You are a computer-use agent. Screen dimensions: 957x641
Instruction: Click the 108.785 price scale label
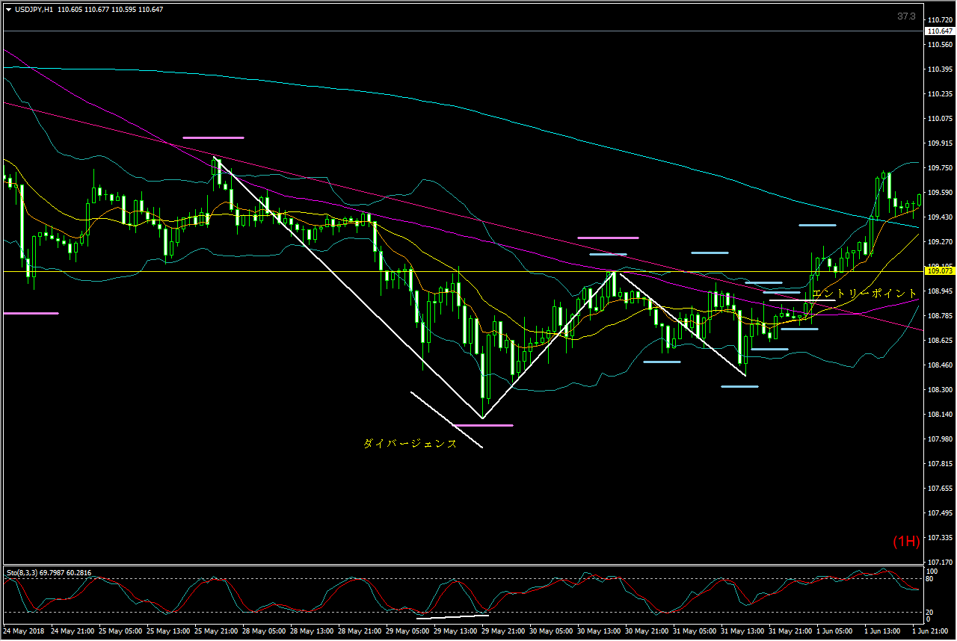[x=940, y=316]
